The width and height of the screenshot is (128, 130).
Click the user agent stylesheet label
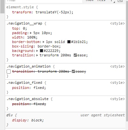coord(102,115)
